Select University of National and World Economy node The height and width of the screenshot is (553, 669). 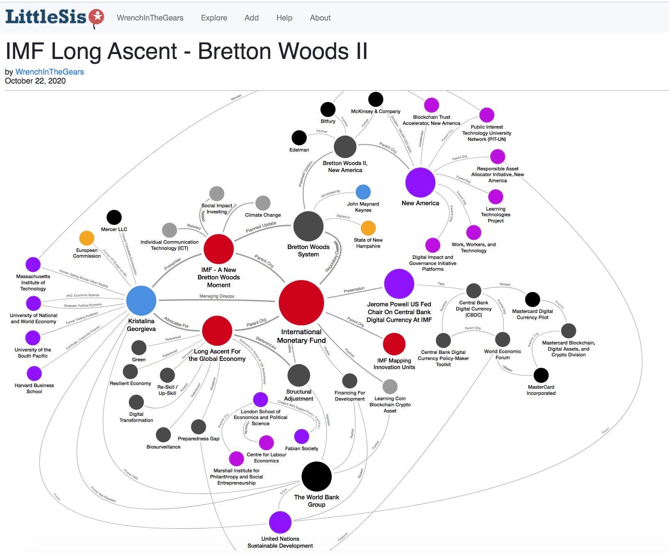(33, 304)
